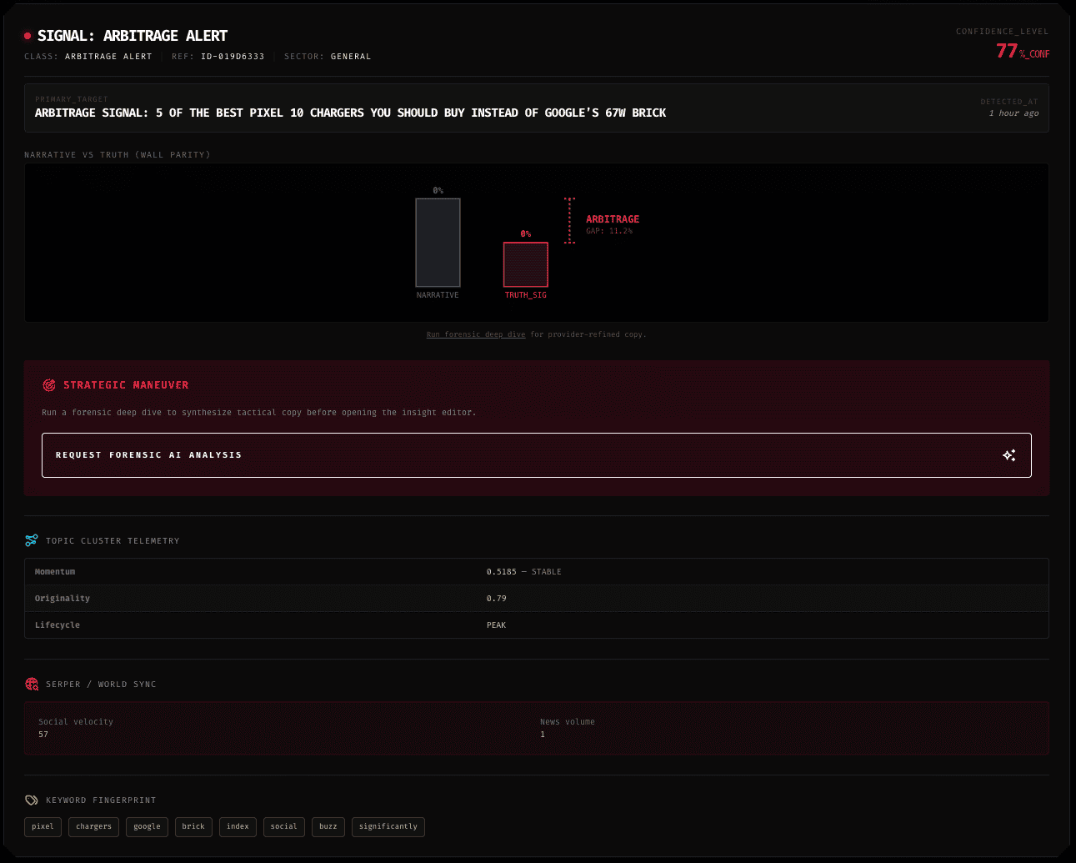This screenshot has height=863, width=1076.
Task: Click the lifecycle value 'PEAK'
Action: [x=497, y=625]
